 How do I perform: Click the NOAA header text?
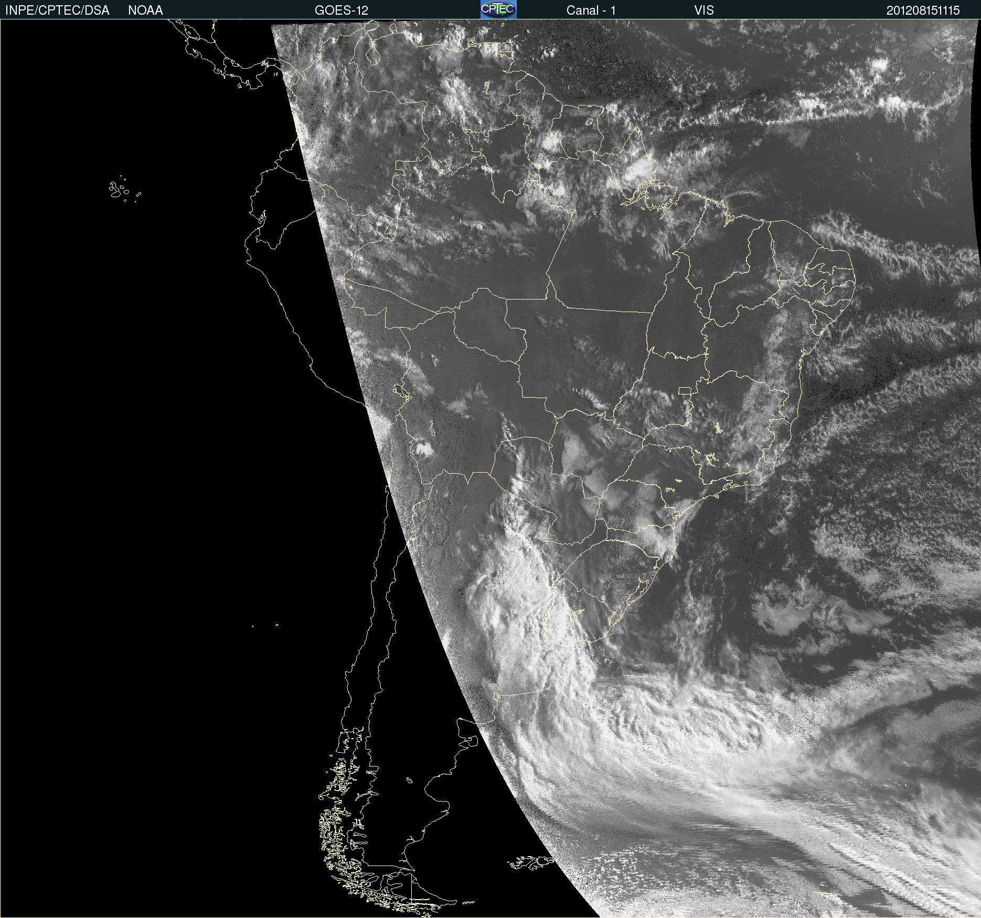pos(145,10)
